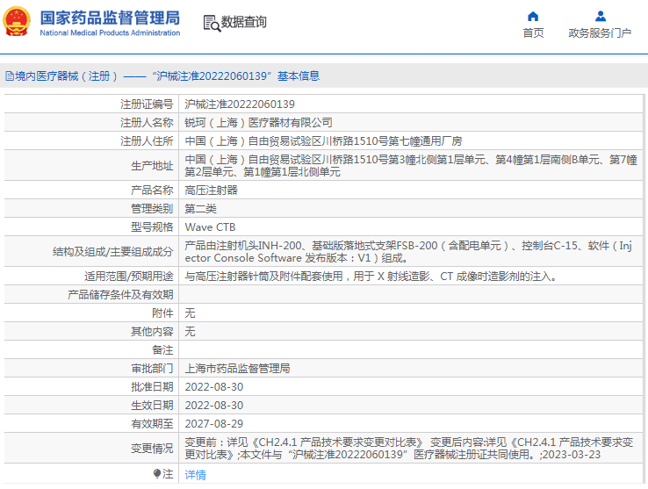Click the 首页 home icon
This screenshot has width=648, height=489.
pos(533,17)
